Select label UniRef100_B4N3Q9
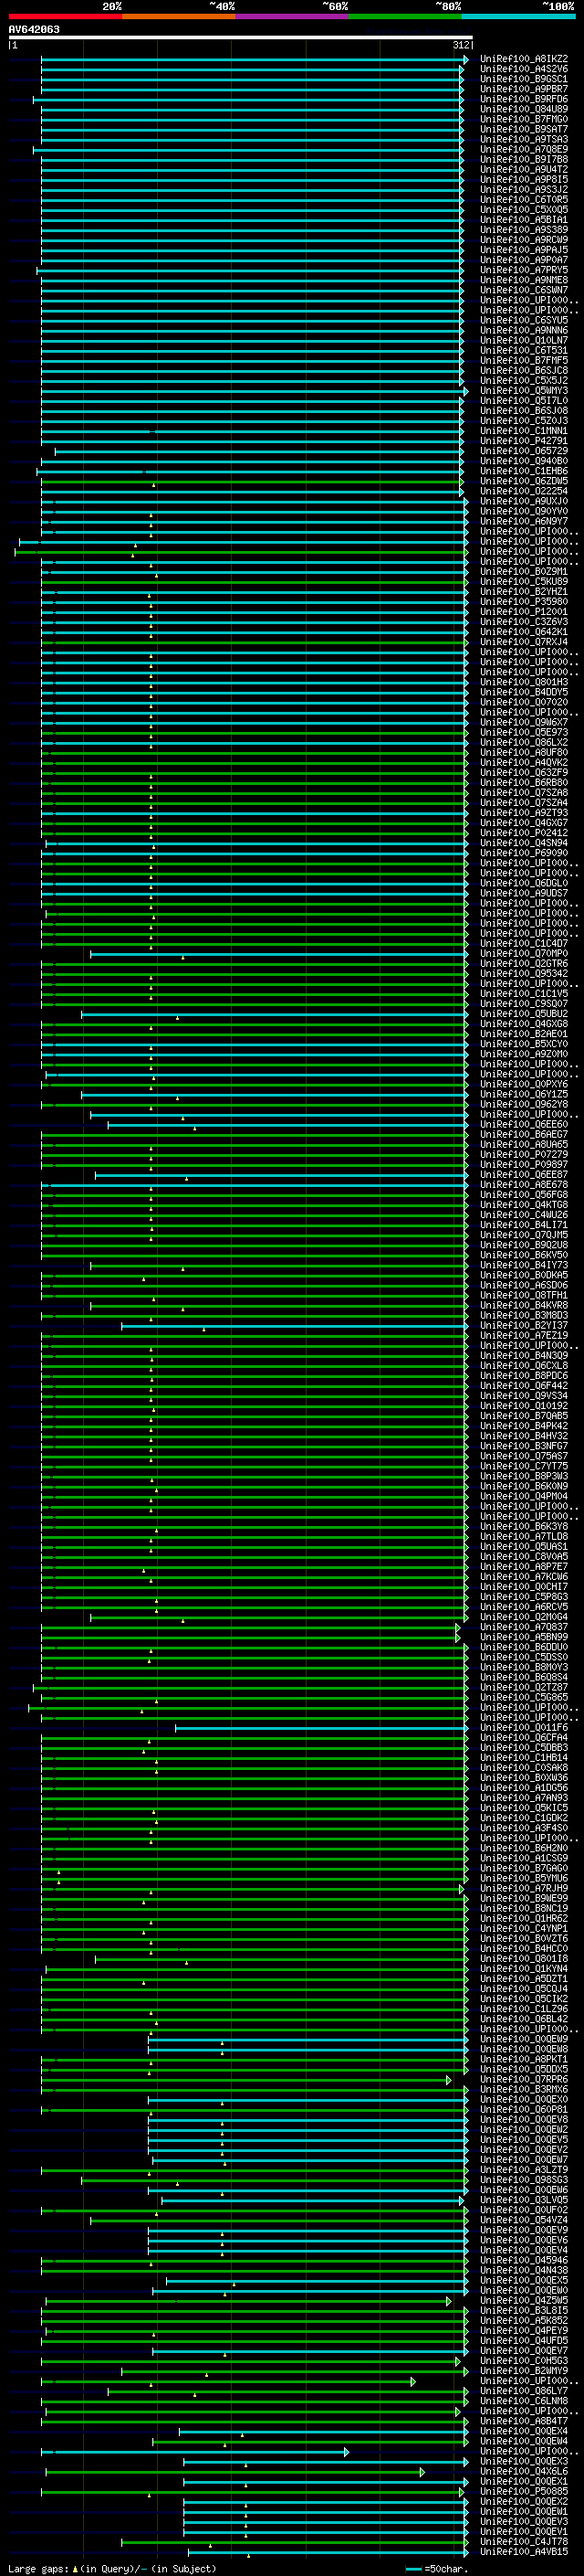 [524, 1356]
